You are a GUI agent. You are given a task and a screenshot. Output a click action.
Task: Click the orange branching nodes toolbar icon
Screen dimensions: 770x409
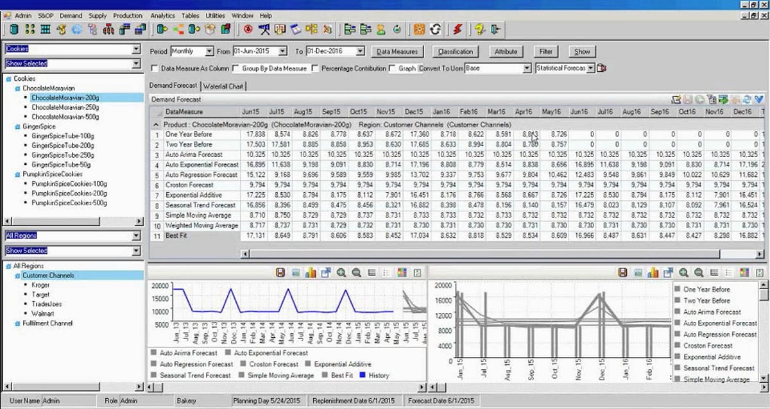click(178, 29)
